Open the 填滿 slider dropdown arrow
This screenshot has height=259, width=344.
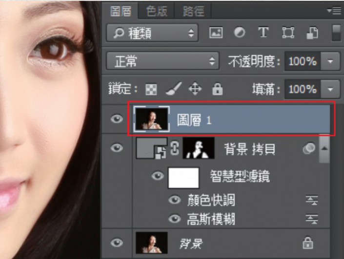331,89
